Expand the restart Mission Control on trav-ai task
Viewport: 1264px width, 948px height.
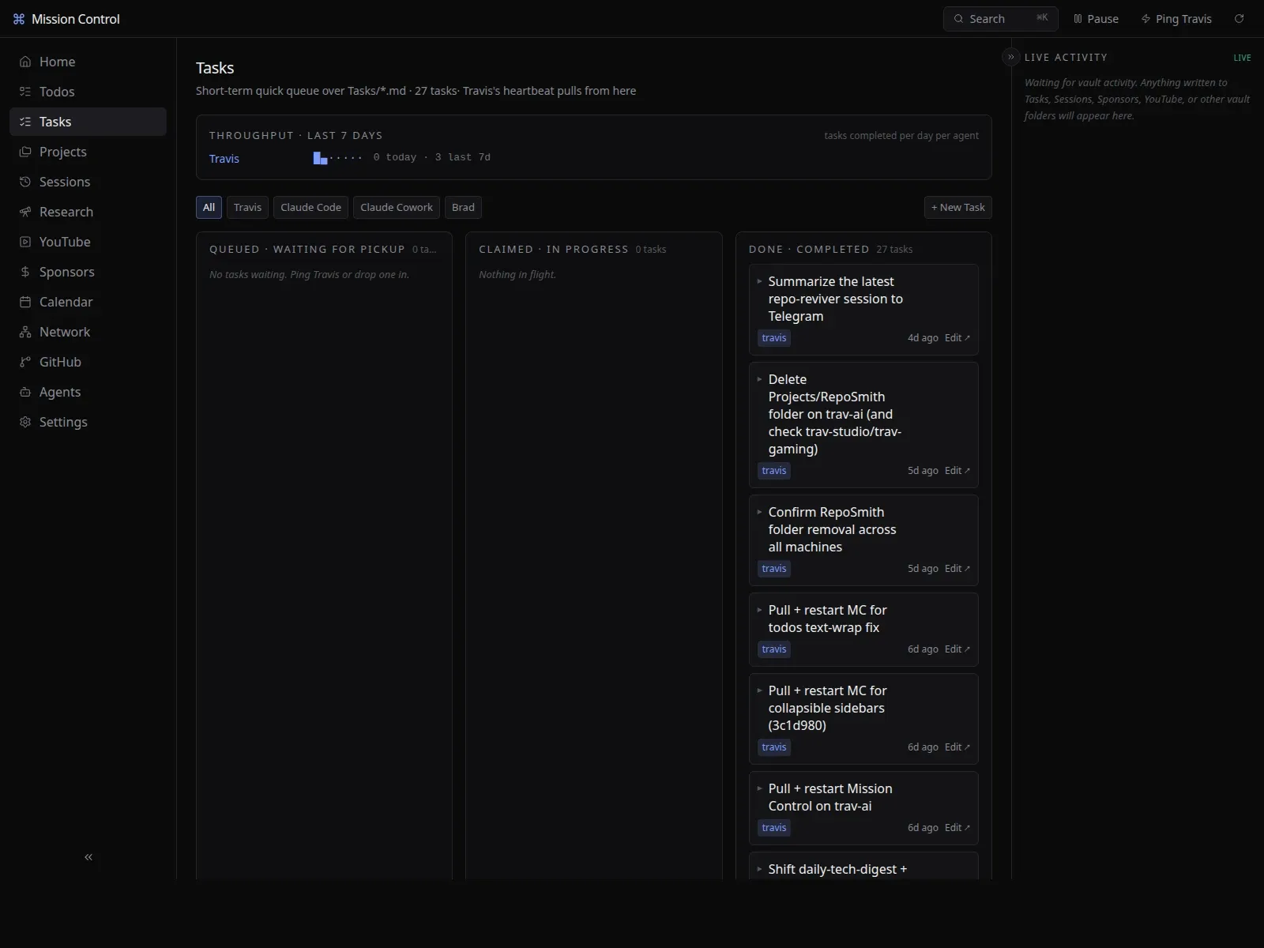click(760, 788)
